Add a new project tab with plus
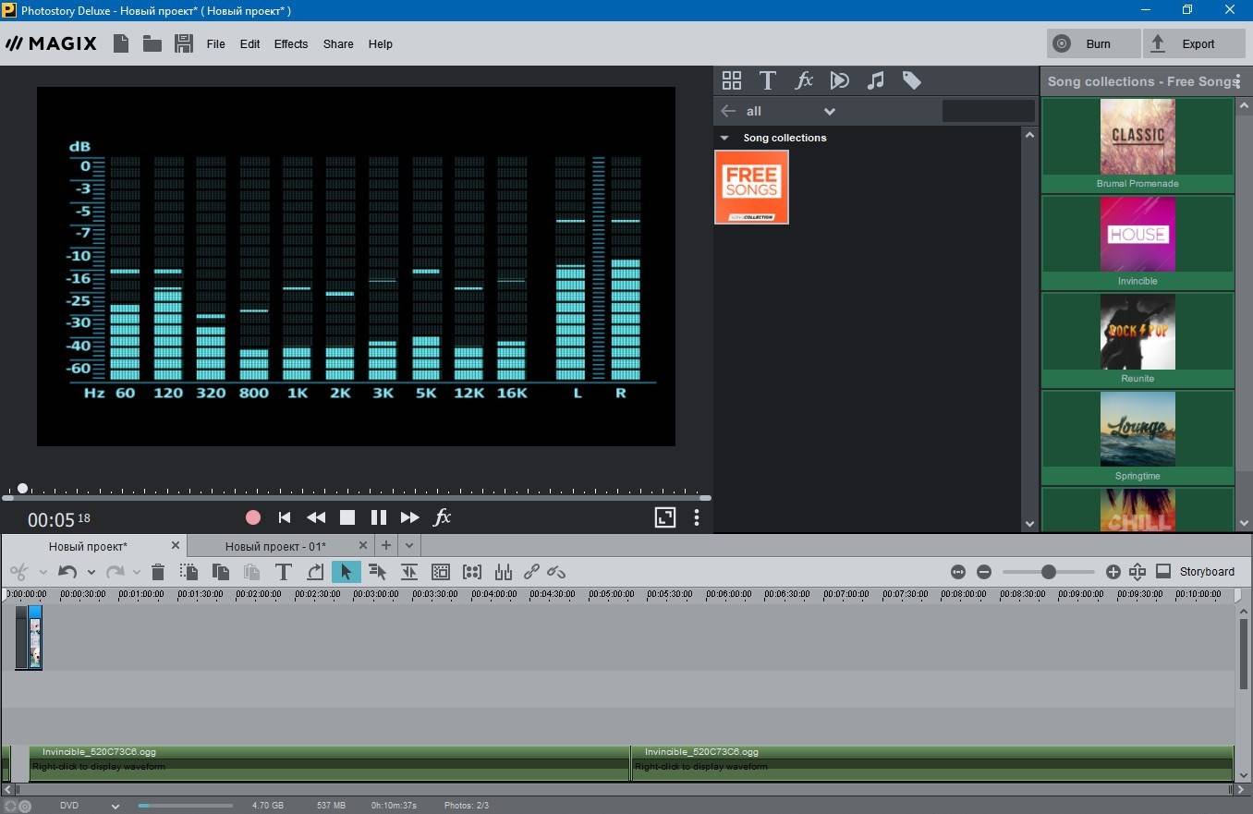The height and width of the screenshot is (814, 1253). (386, 545)
